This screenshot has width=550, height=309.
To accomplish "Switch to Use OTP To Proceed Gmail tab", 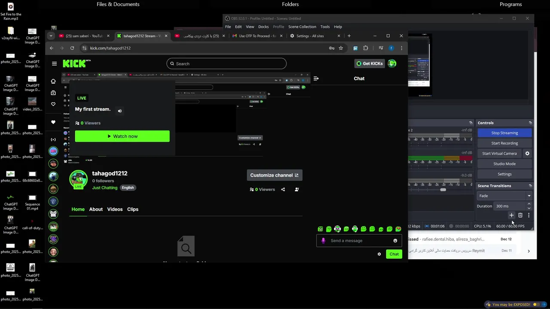I will [x=257, y=36].
